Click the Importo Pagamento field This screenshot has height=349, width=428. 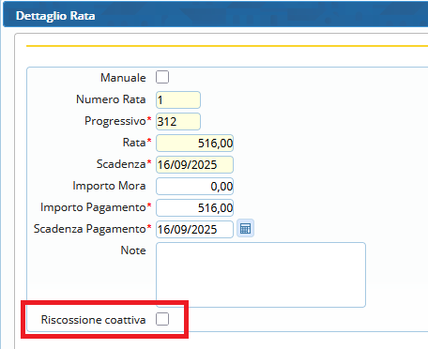click(194, 207)
